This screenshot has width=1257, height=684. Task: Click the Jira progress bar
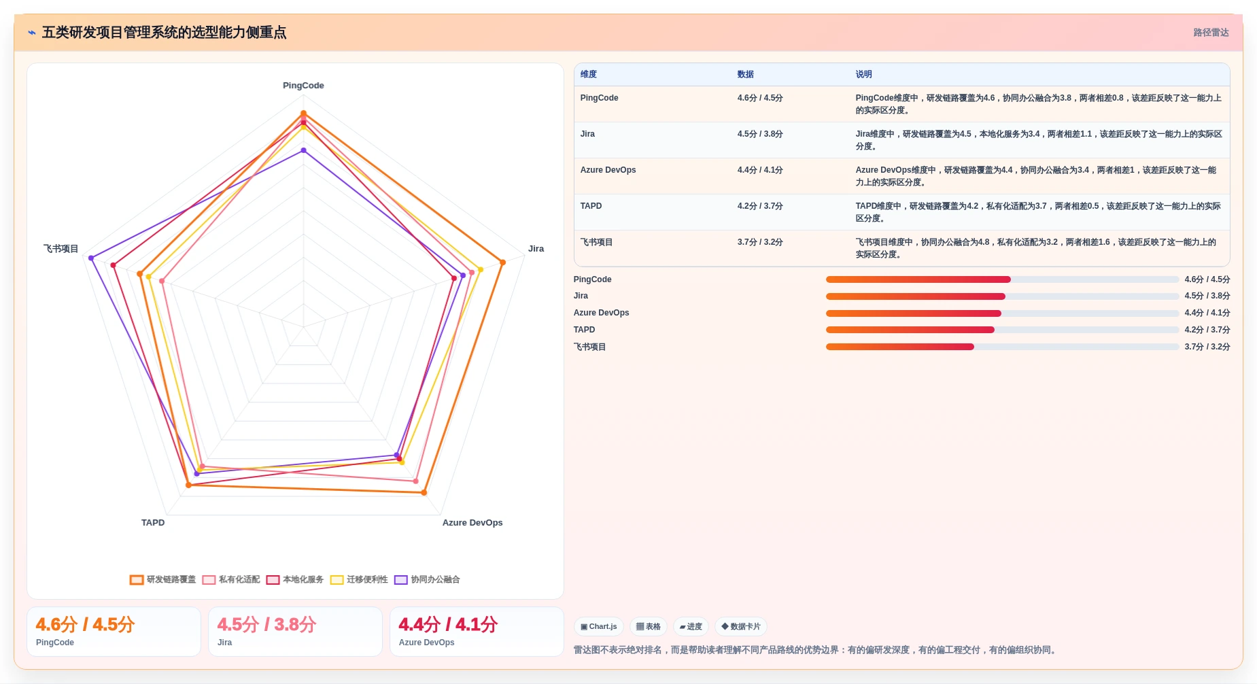click(x=1002, y=296)
